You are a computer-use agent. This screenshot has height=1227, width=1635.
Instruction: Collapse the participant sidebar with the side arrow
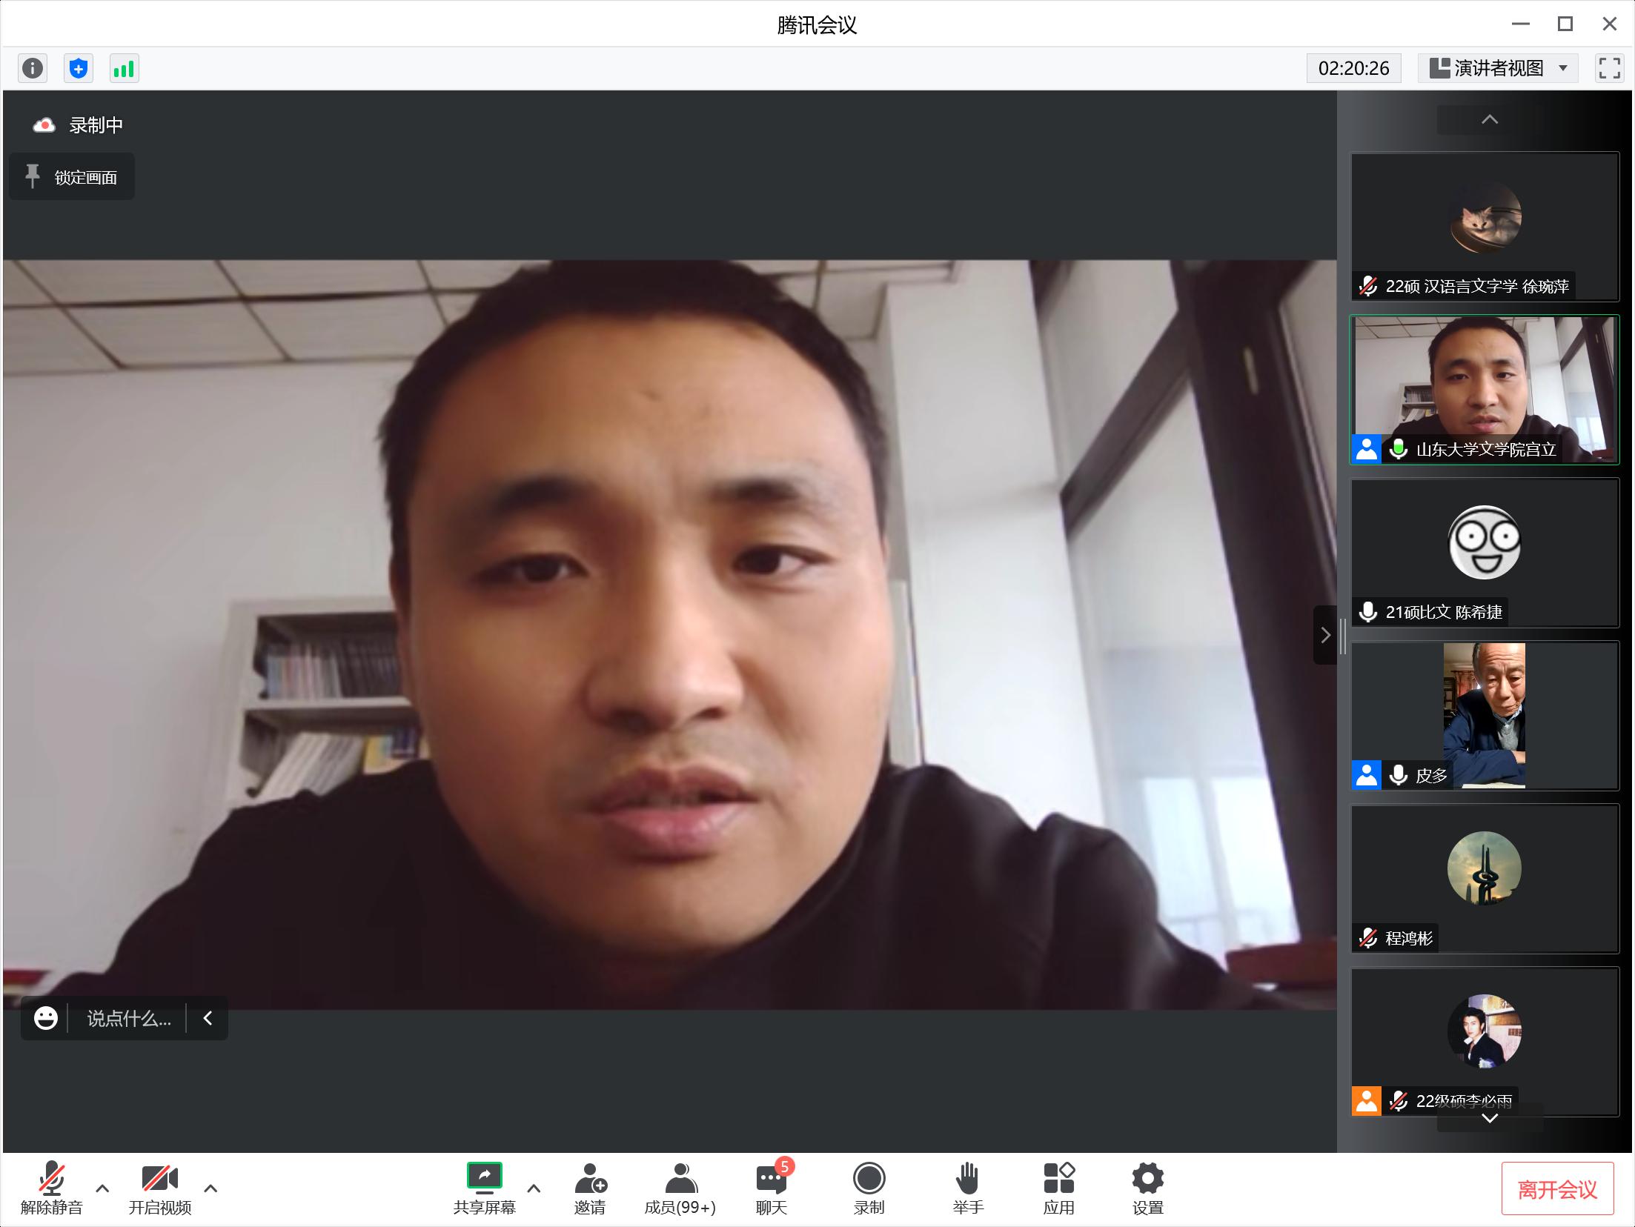1325,635
